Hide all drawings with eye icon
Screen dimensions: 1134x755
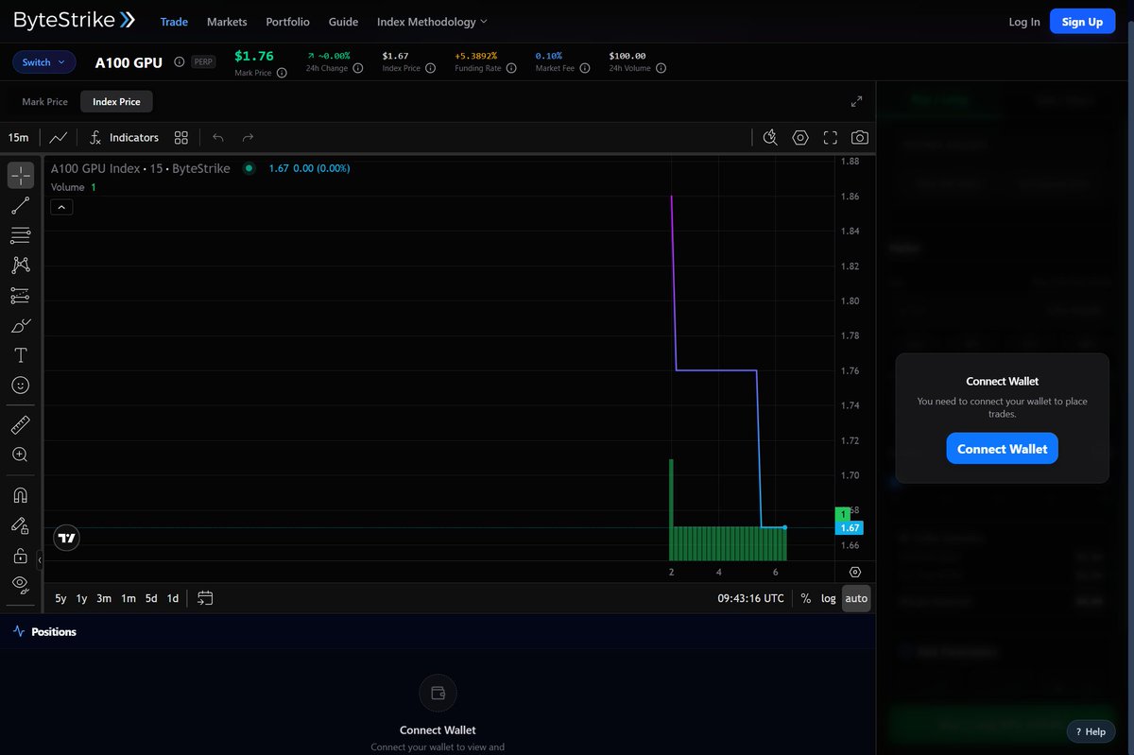pyautogui.click(x=20, y=585)
